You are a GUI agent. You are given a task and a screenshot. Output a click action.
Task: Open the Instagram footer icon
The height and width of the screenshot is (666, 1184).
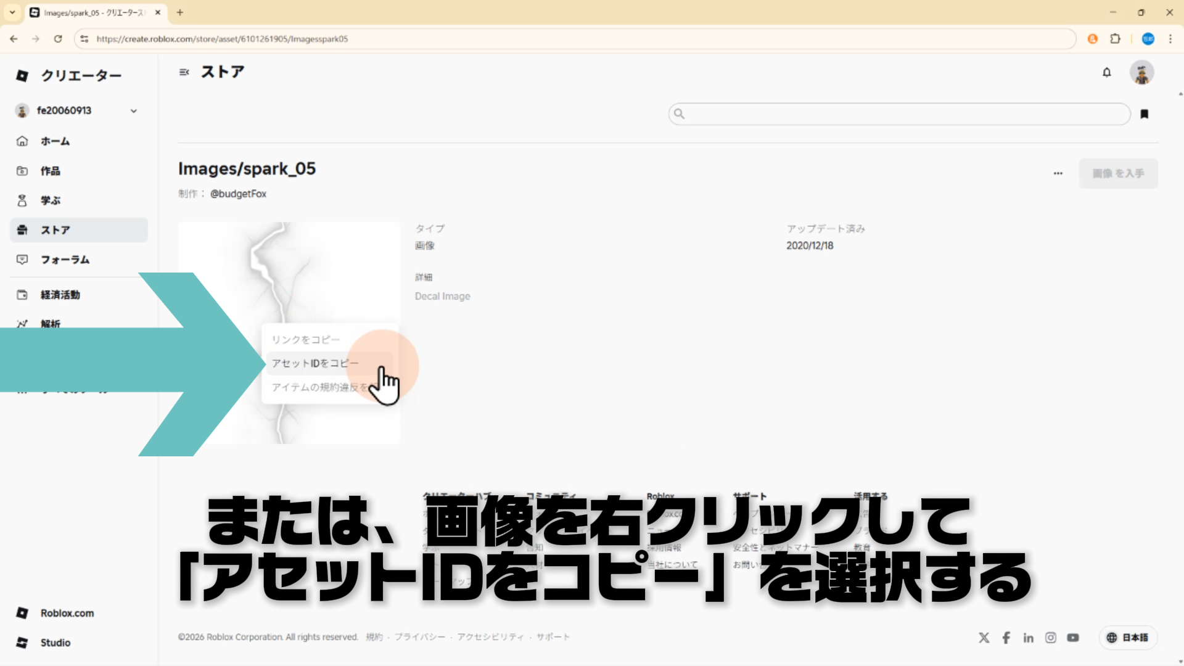pyautogui.click(x=1050, y=638)
